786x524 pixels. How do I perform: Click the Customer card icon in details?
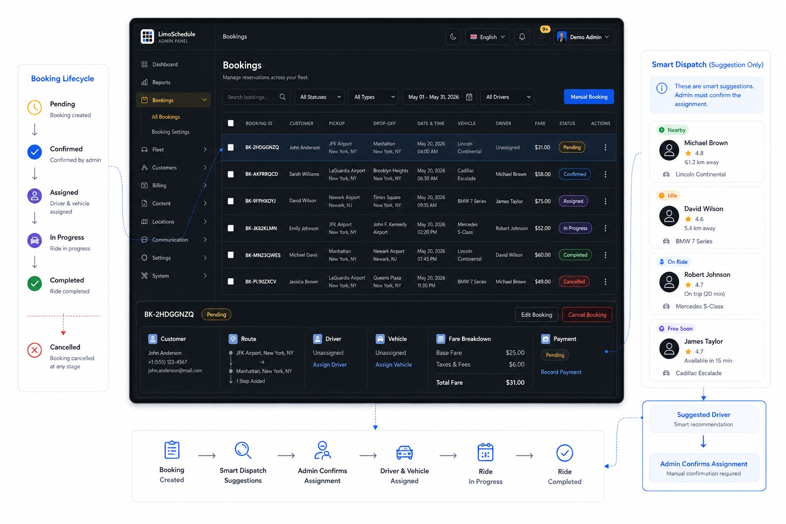152,339
